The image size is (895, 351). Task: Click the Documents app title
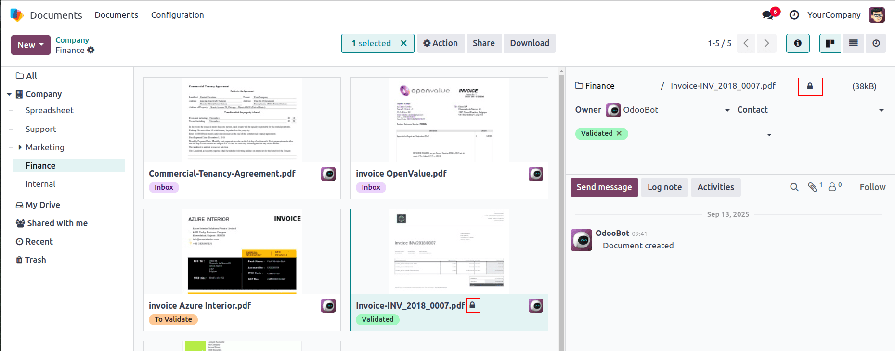tap(56, 15)
